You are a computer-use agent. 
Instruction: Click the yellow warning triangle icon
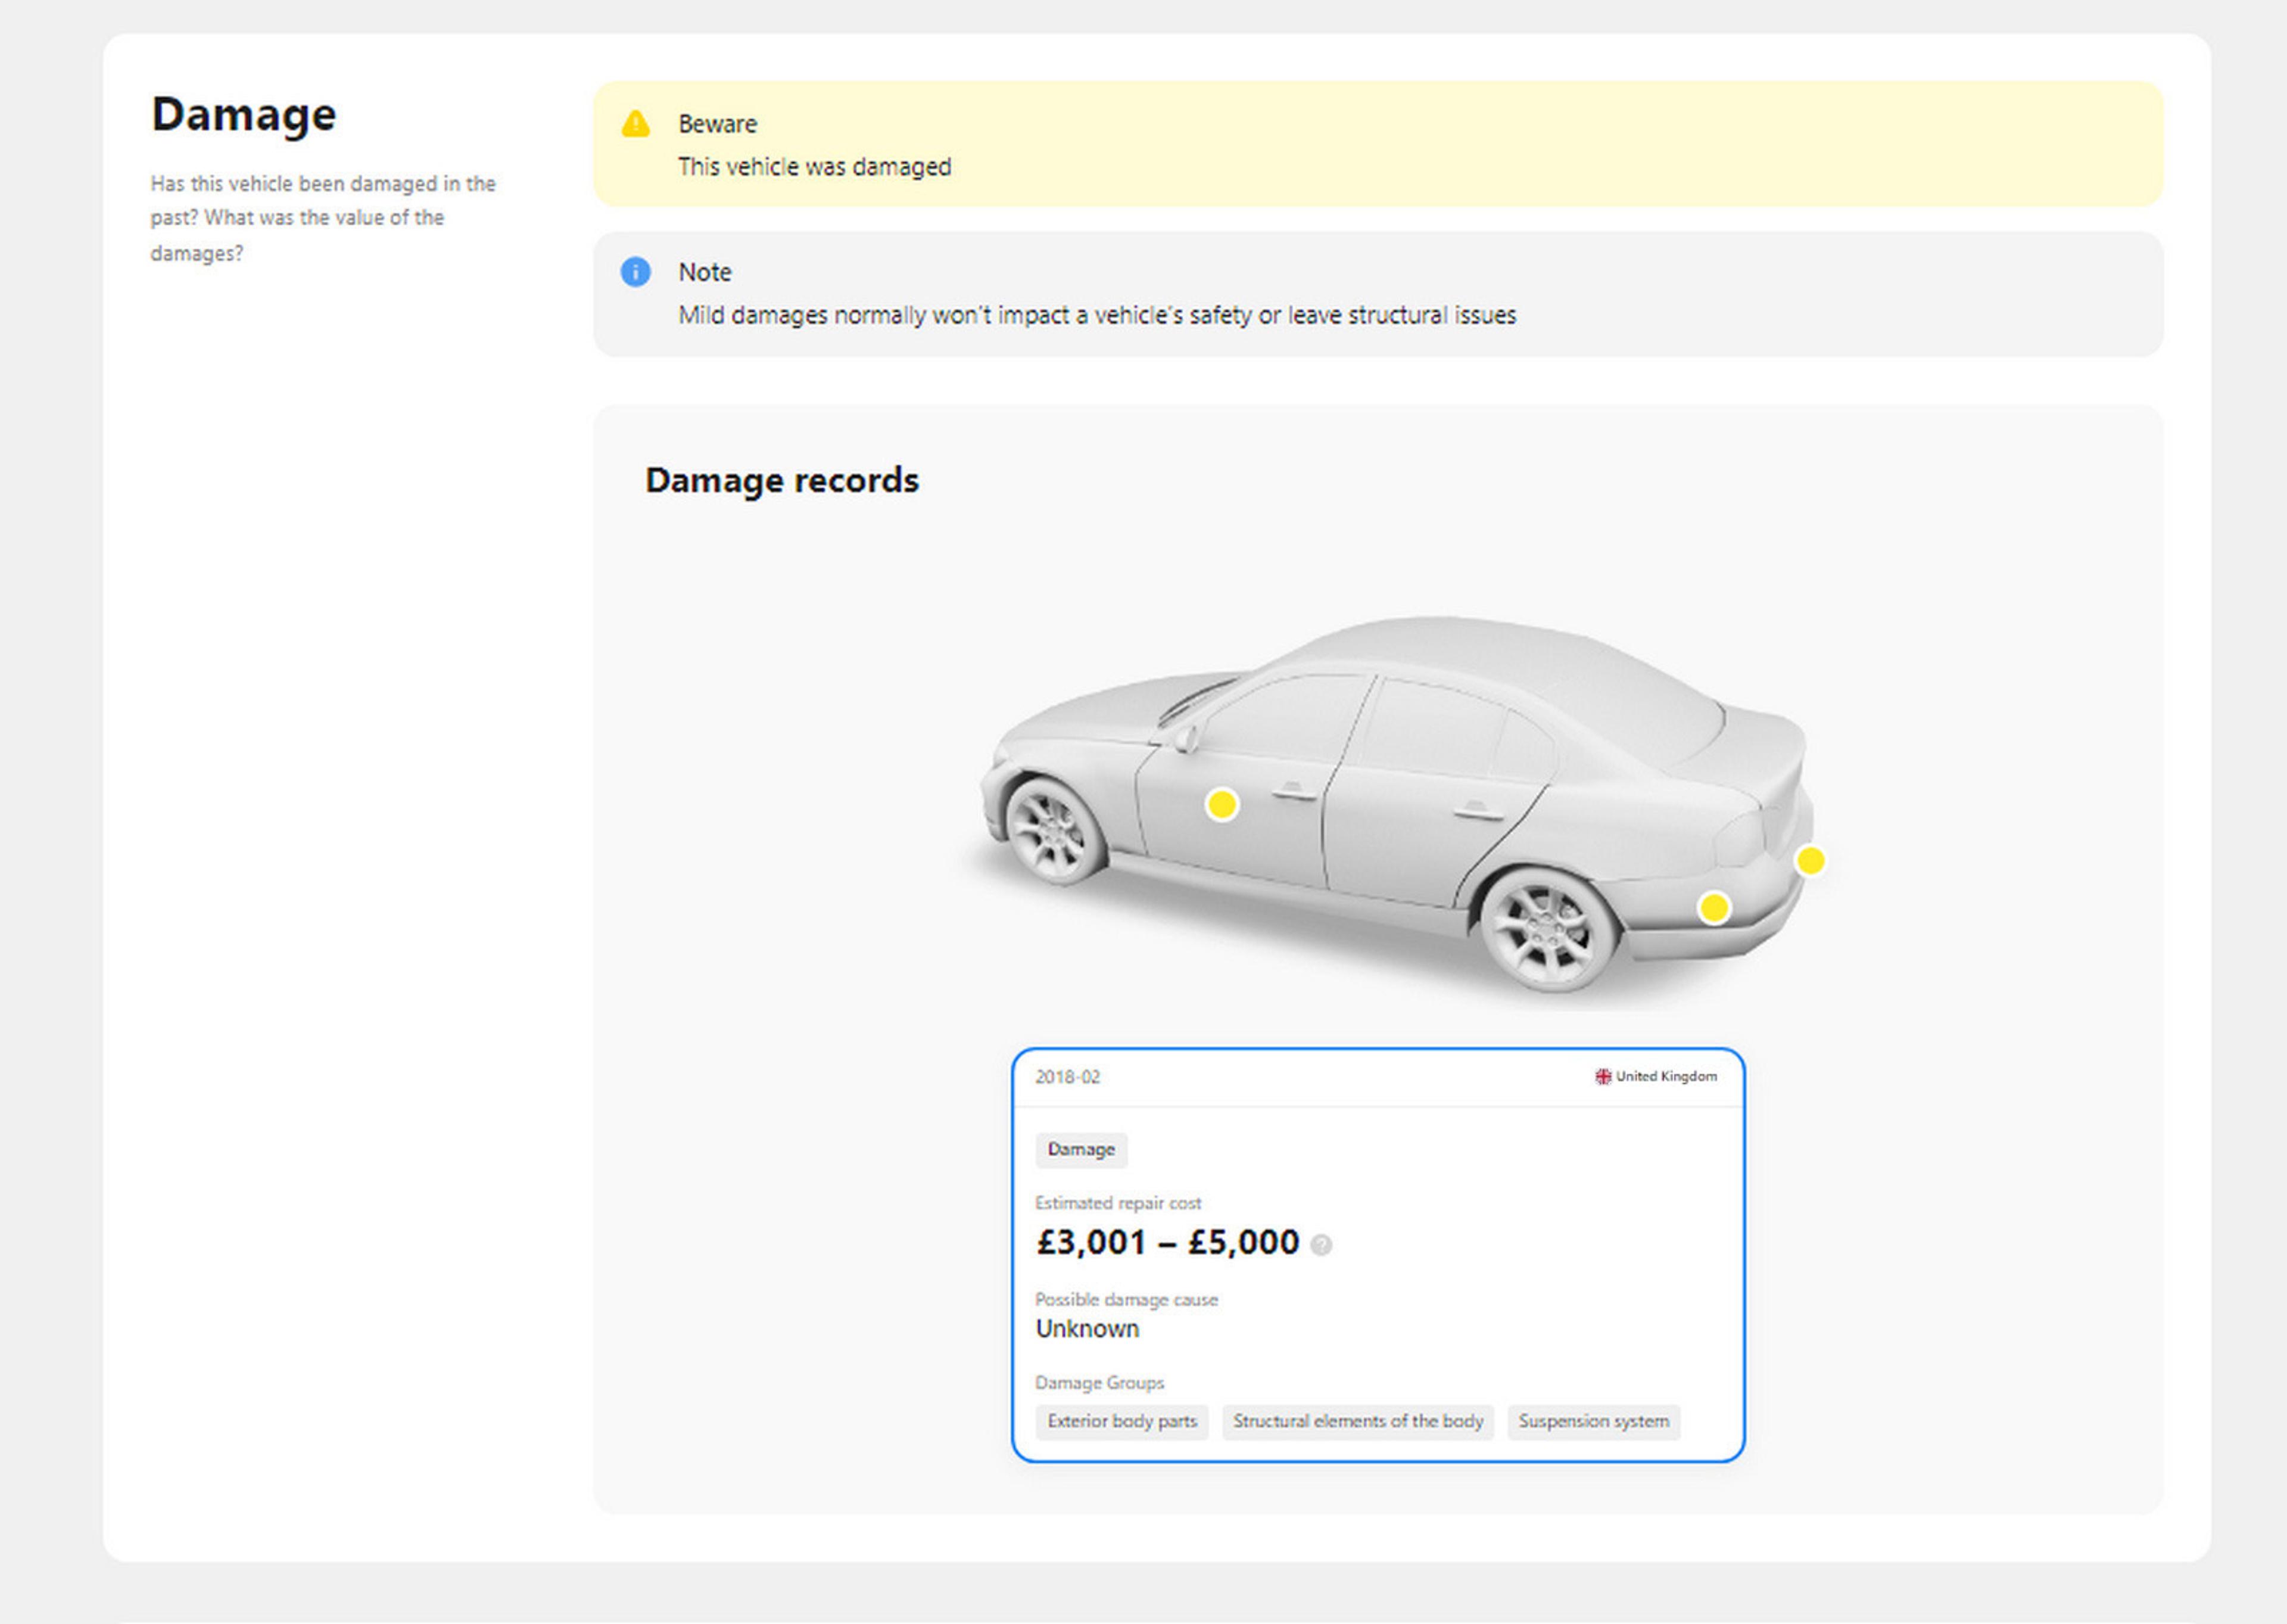[x=635, y=124]
